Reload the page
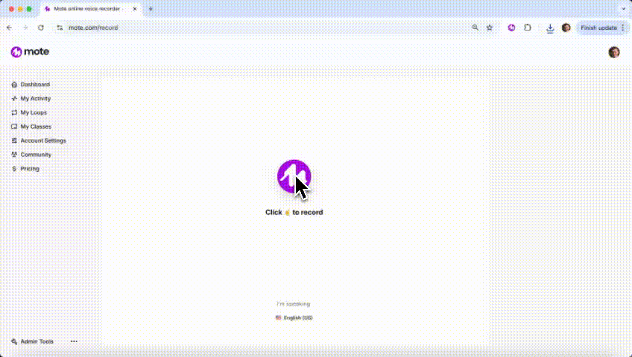The height and width of the screenshot is (357, 632). point(41,28)
